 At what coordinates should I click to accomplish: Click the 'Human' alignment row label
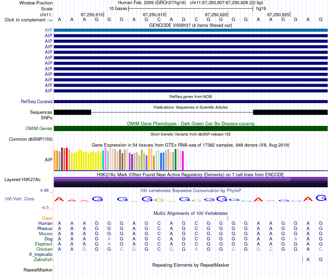(45, 223)
